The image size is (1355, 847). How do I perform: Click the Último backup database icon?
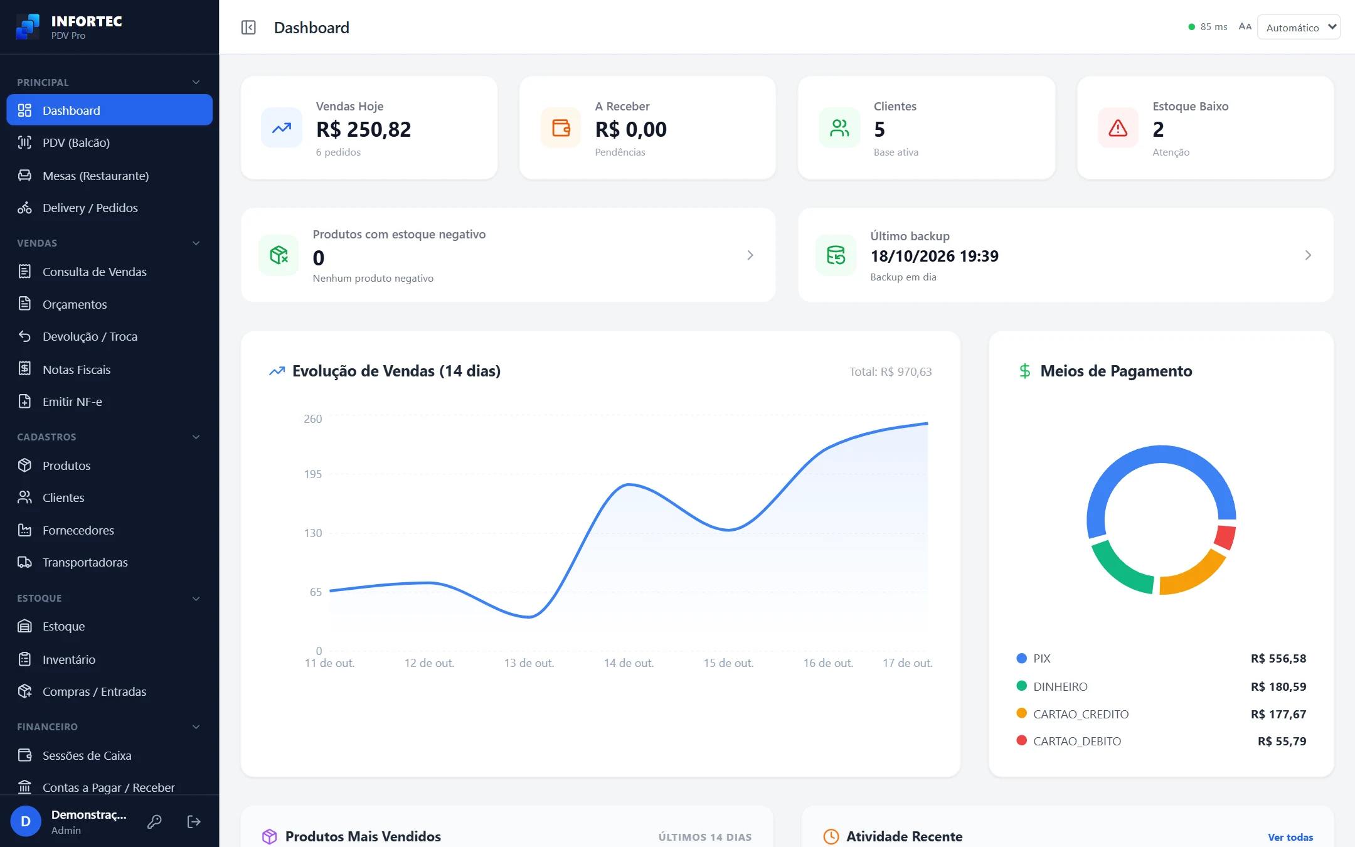(x=836, y=255)
